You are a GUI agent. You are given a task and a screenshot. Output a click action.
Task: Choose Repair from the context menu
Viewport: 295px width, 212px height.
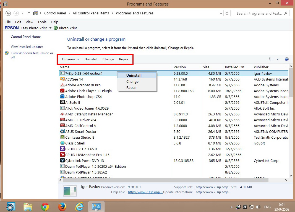coord(137,87)
